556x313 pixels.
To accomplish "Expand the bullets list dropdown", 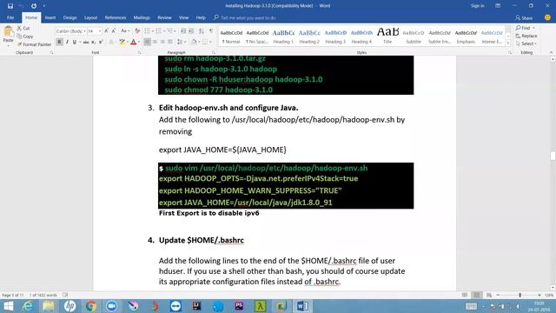I will click(153, 31).
